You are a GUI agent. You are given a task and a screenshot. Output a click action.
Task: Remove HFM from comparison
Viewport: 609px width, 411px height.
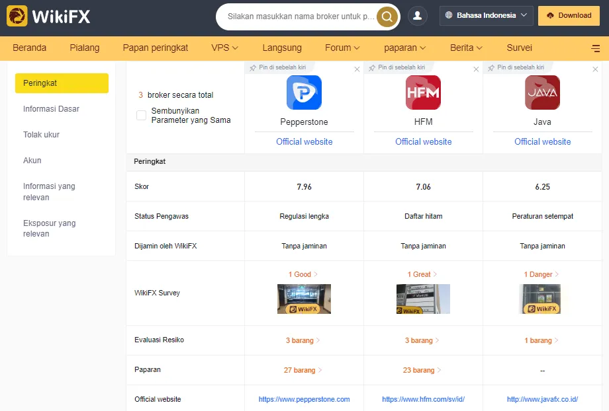(476, 69)
